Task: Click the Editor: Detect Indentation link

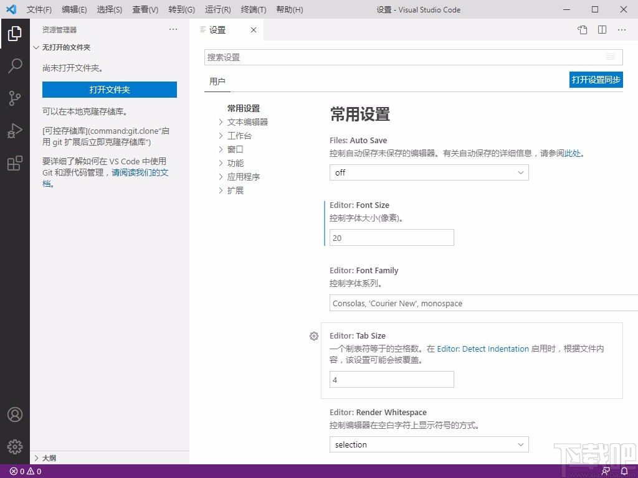Action: (x=483, y=349)
